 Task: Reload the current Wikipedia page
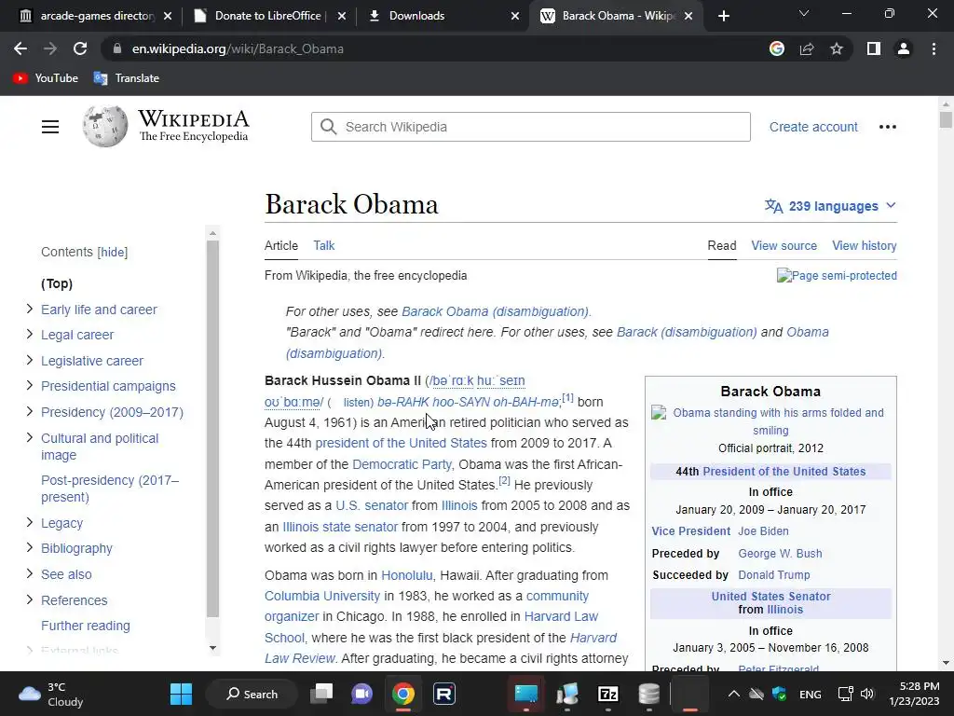tap(80, 48)
